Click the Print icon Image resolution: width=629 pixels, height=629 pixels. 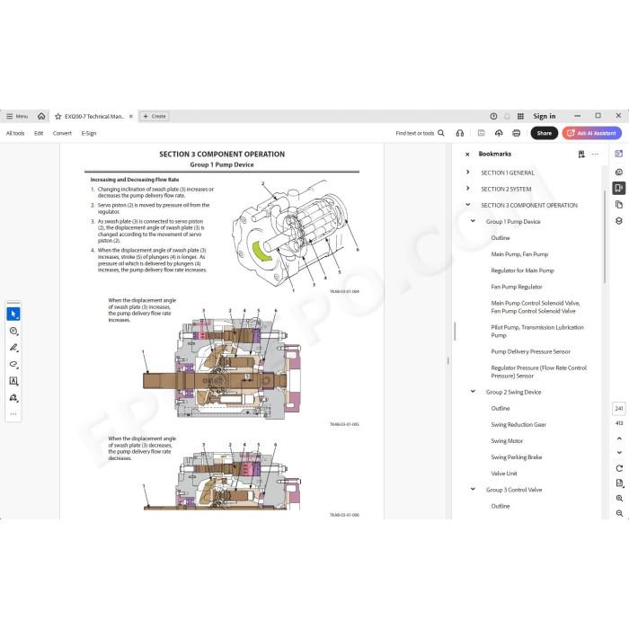(x=517, y=133)
